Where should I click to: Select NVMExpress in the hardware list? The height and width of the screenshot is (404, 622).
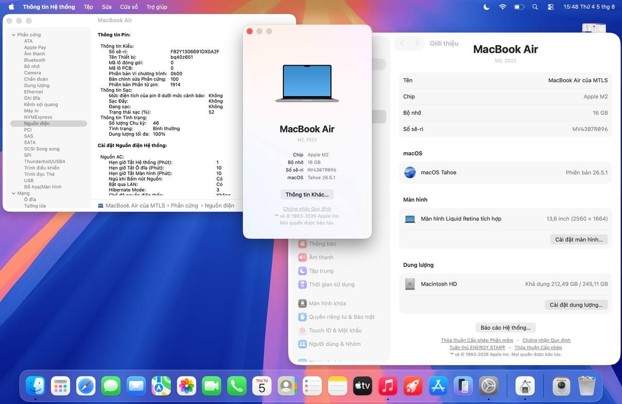pos(38,117)
